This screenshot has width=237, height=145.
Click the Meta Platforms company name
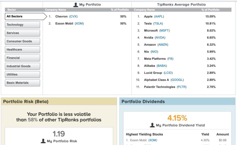pyautogui.click(x=155, y=59)
